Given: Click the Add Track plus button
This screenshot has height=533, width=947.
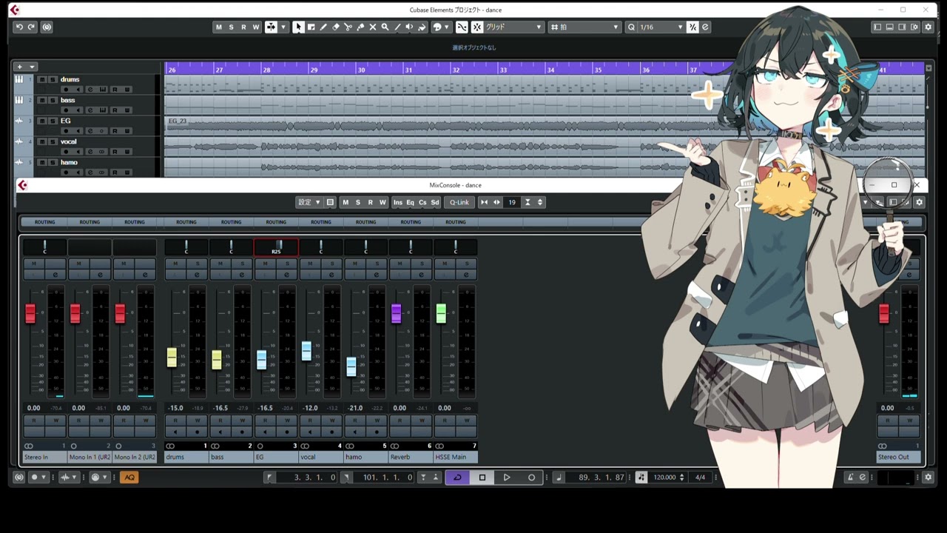Looking at the screenshot, I should click(20, 67).
